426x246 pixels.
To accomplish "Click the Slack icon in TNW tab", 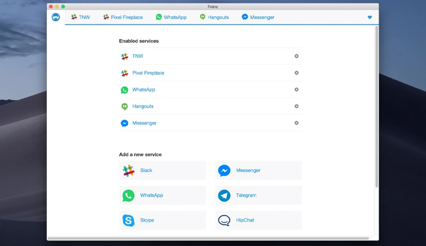I will point(74,17).
